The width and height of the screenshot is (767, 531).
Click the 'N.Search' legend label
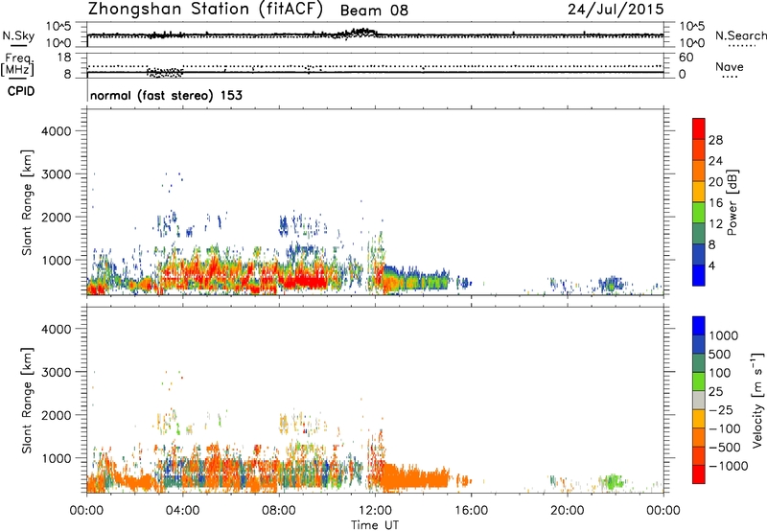coord(740,35)
